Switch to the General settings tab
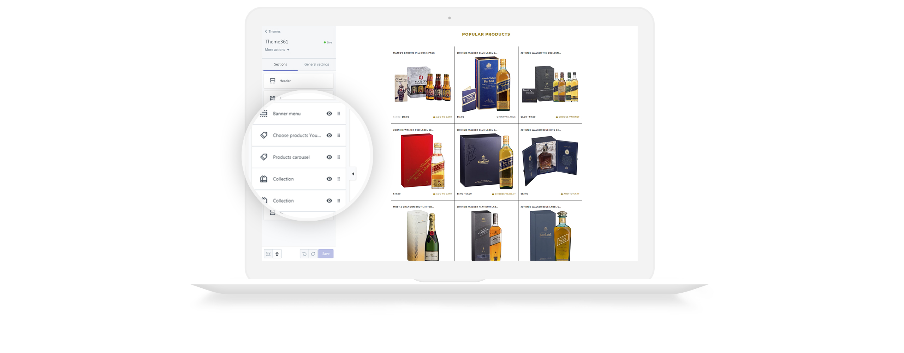 [x=317, y=64]
